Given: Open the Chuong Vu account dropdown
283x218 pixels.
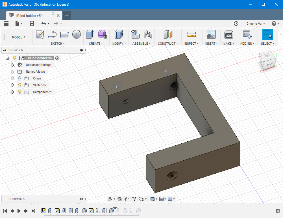Looking at the screenshot, I should [256, 23].
